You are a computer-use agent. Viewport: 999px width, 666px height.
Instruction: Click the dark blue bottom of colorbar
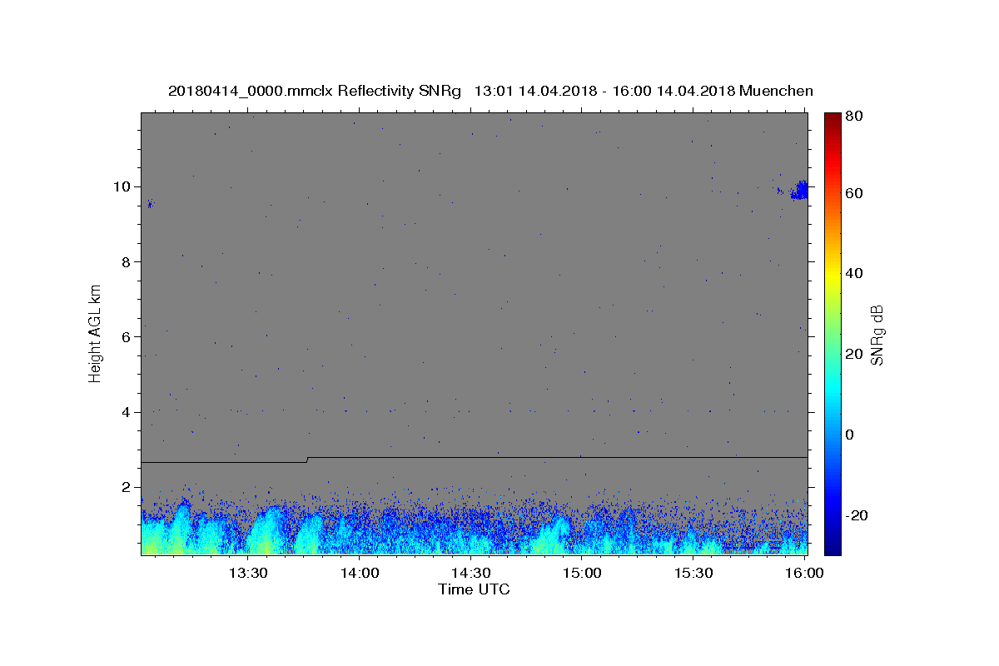pos(832,548)
